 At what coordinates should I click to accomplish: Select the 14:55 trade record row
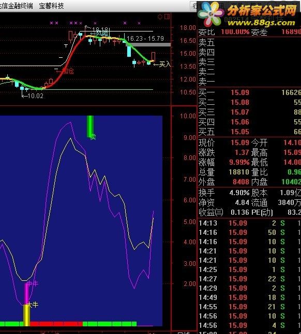point(250,307)
